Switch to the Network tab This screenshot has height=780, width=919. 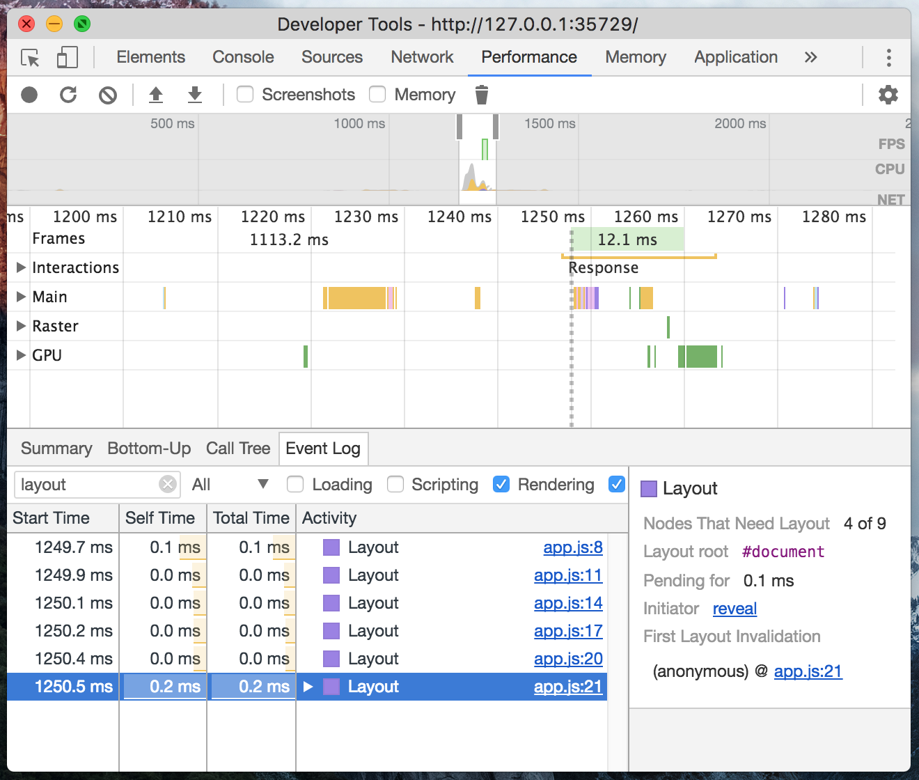422,57
